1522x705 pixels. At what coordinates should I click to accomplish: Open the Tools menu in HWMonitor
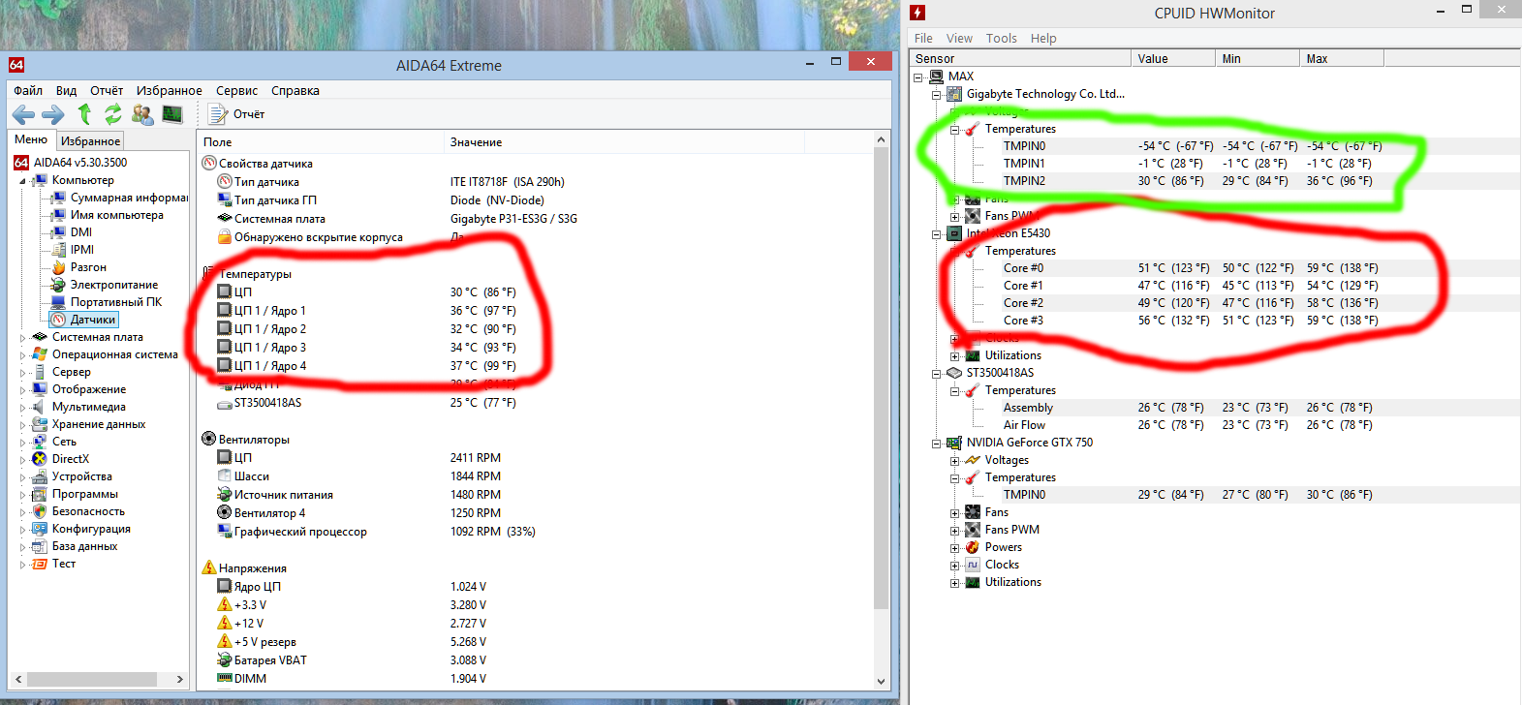click(x=1002, y=39)
